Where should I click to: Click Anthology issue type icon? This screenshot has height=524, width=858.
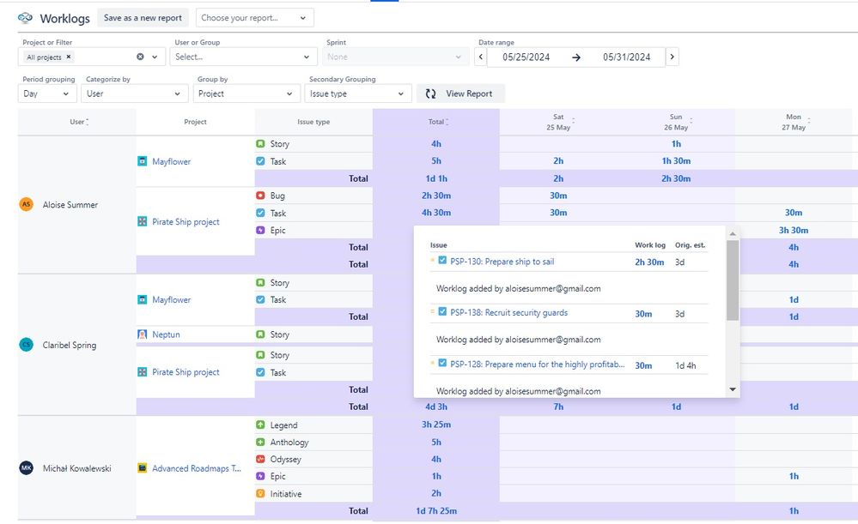260,442
